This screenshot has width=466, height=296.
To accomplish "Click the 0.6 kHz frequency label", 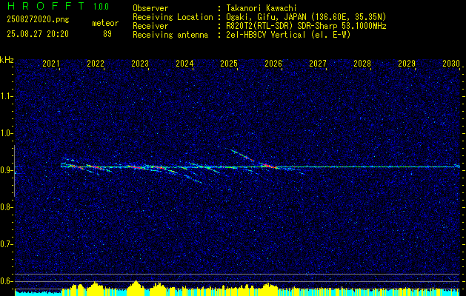I will [7, 281].
